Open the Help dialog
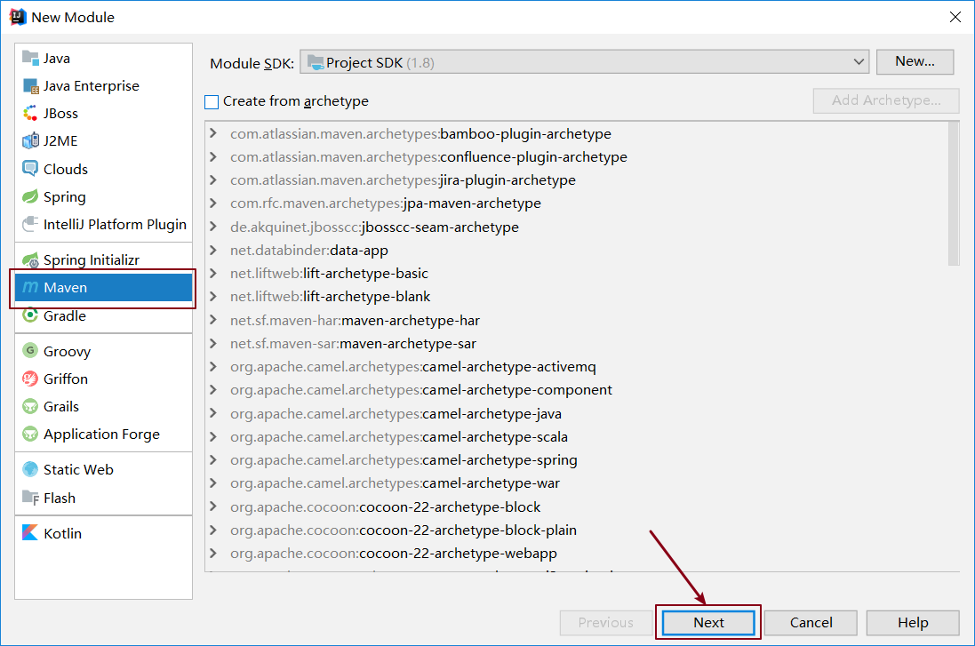The image size is (975, 646). tap(913, 622)
